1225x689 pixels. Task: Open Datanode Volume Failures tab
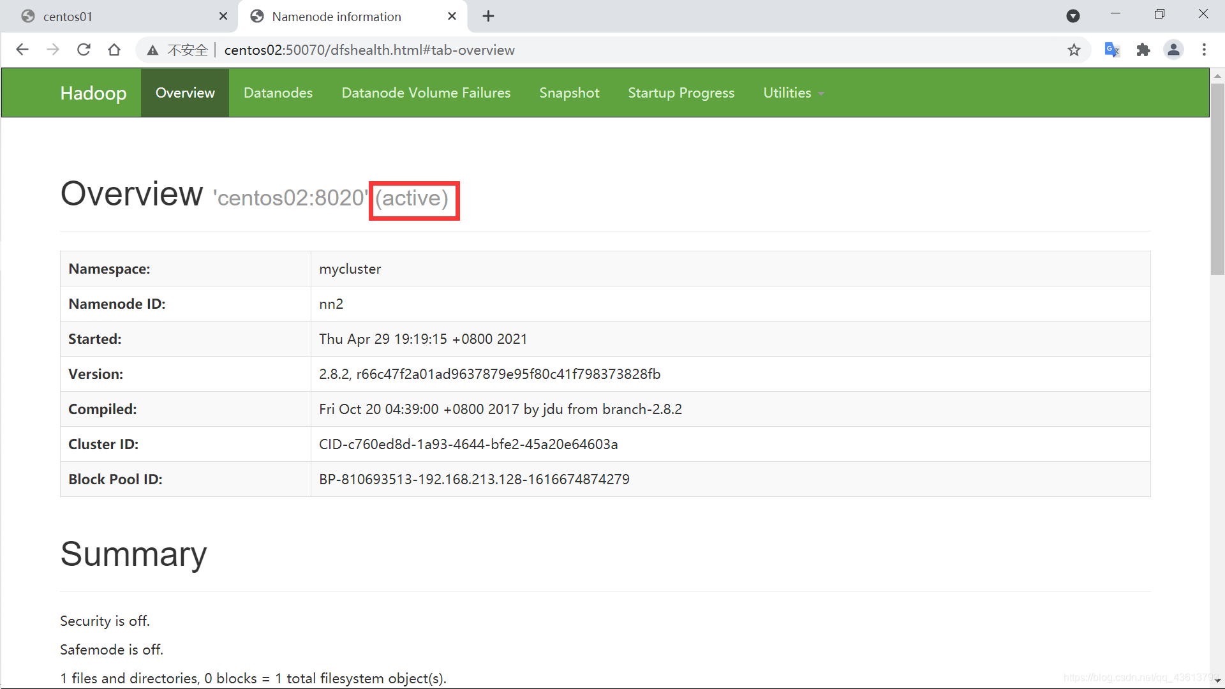click(426, 93)
